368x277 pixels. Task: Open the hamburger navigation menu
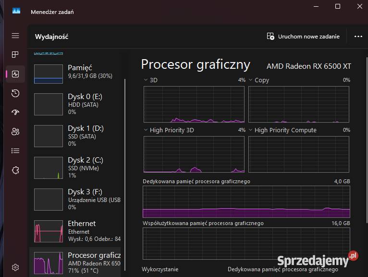15,36
